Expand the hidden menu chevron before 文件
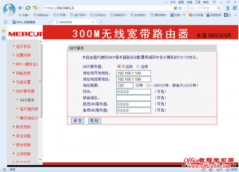The width and height of the screenshot is (239, 172). tap(166, 2)
